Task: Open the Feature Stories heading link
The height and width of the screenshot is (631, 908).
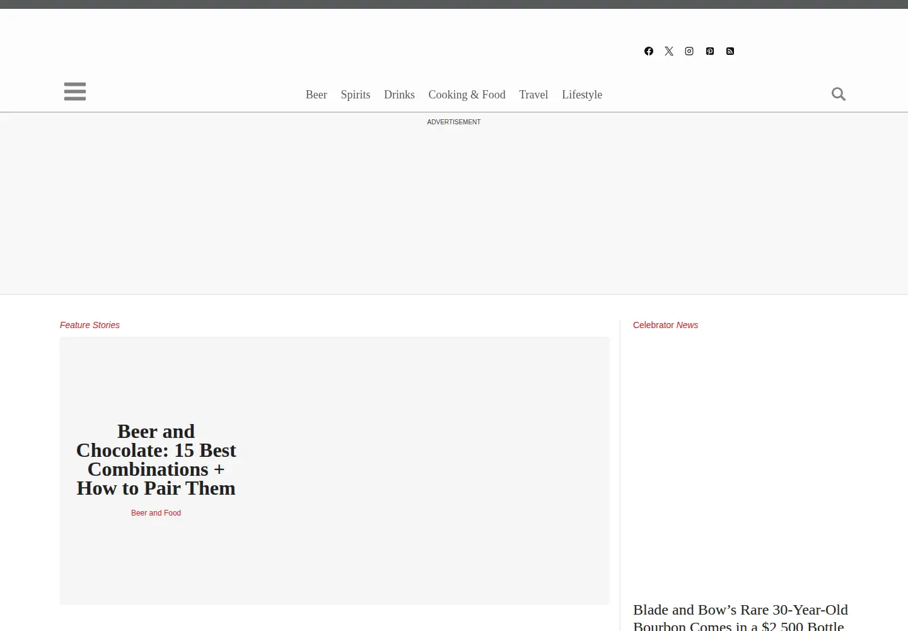Action: click(x=90, y=325)
